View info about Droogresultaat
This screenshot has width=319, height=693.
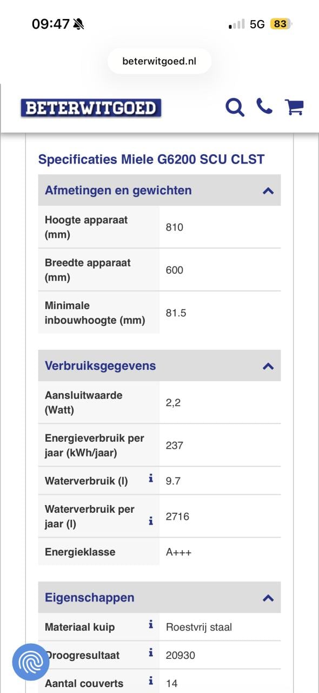pos(150,652)
